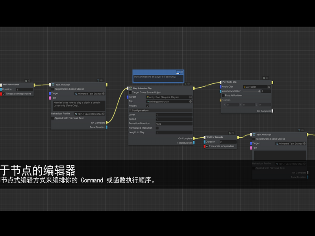315x236 pixels.
Task: Click Play Animation Clip Total Duration output port
Action: (194, 143)
